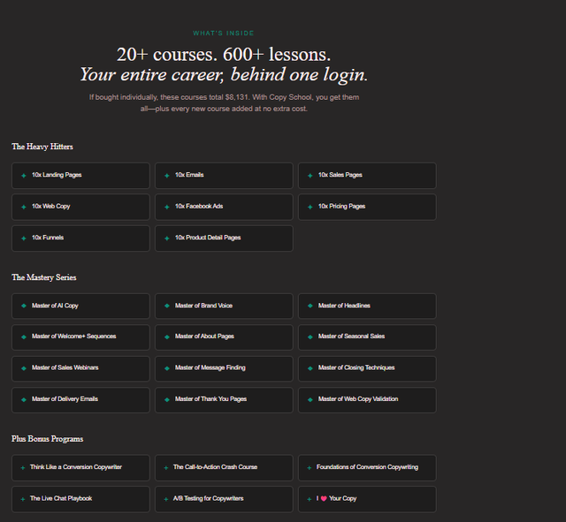Select the 10x Sales Pages course text
Screen dimensions: 566x522
pyautogui.click(x=340, y=175)
